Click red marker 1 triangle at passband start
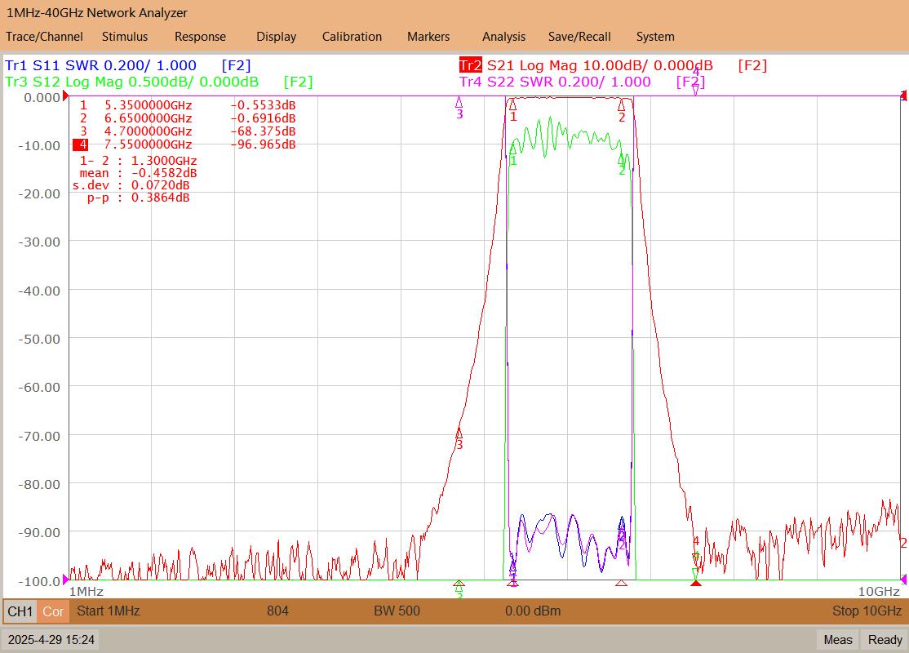909x653 pixels. tap(512, 105)
